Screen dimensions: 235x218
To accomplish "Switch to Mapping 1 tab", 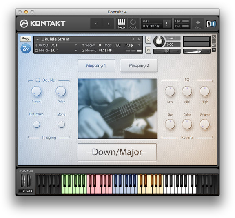I will pos(96,65).
